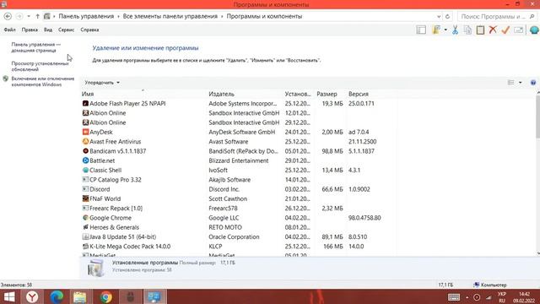Click the Control Panel taskbar button
This screenshot has width=540, height=304.
pyautogui.click(x=154, y=296)
